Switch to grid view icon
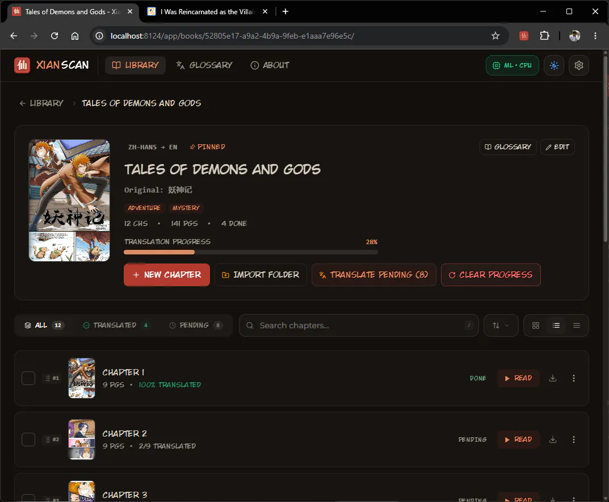609x502 pixels. (536, 325)
